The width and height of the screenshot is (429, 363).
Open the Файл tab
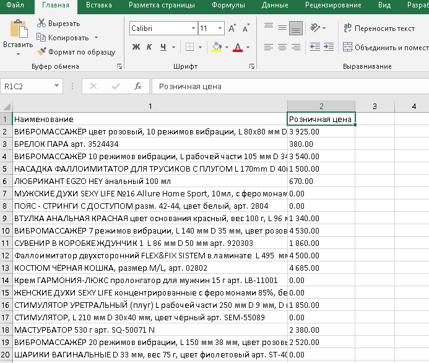(15, 5)
